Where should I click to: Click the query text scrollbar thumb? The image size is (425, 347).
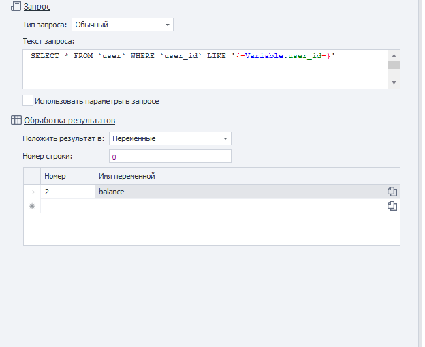394,66
